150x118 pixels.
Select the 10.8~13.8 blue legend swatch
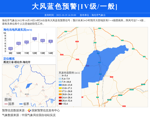coord(60,85)
